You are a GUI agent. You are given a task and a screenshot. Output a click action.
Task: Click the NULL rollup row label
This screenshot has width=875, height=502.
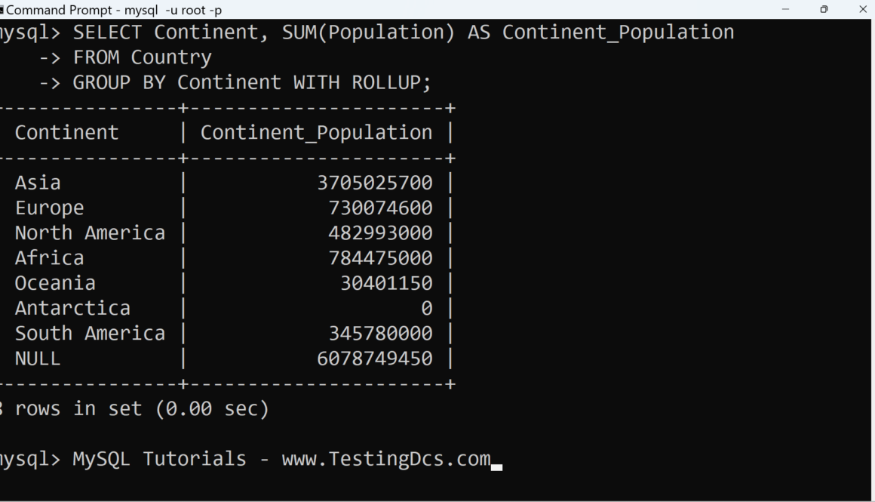pos(38,359)
